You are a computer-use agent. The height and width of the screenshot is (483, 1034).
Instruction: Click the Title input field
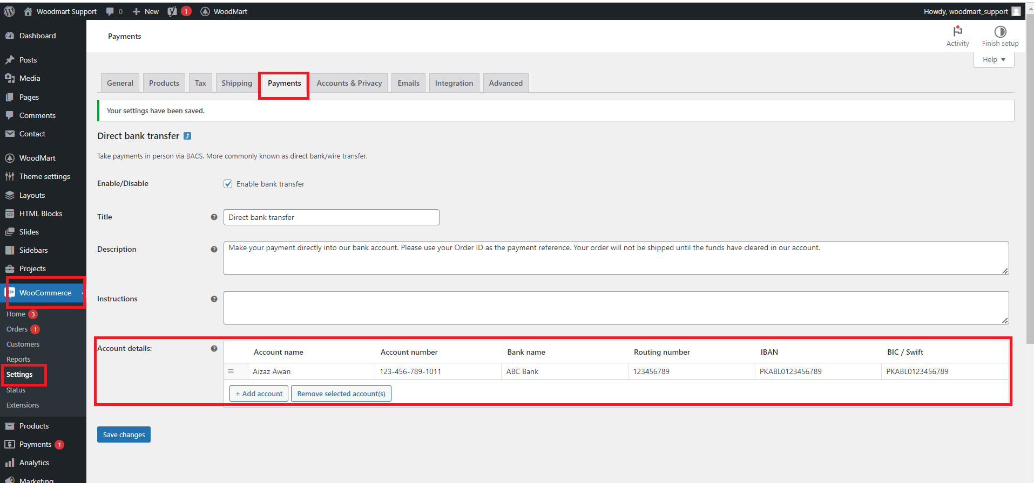332,217
